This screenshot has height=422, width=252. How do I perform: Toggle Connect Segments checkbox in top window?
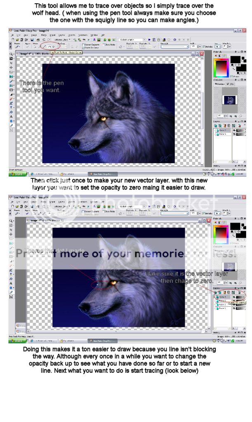point(83,45)
